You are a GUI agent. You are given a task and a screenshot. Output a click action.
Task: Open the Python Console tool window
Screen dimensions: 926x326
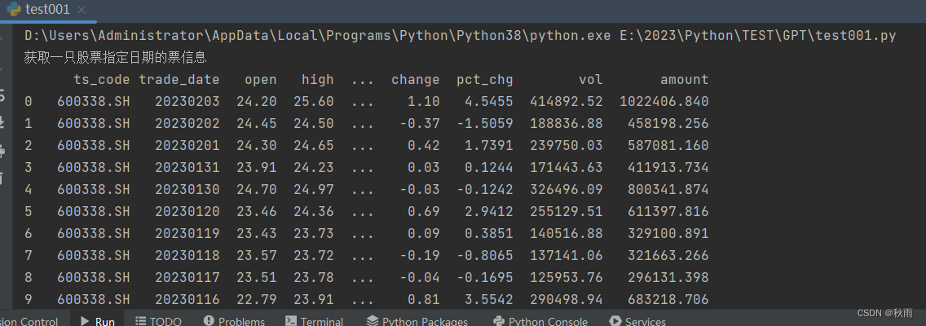point(541,320)
